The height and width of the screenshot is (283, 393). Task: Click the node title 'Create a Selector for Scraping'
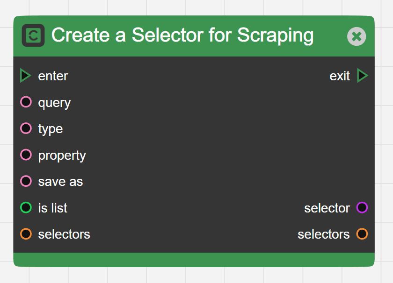(183, 35)
